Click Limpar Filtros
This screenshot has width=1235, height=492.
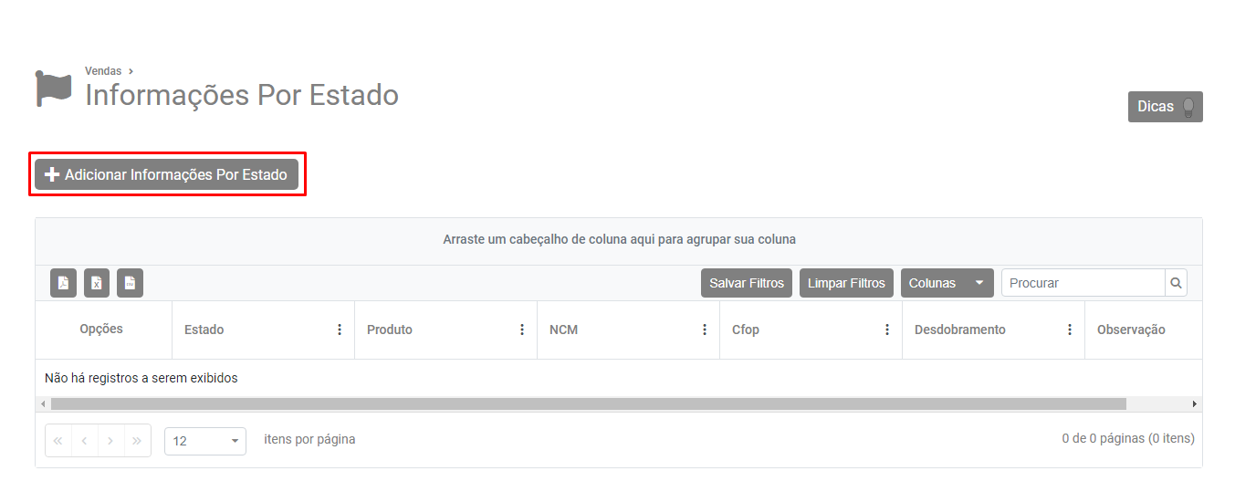pos(846,283)
